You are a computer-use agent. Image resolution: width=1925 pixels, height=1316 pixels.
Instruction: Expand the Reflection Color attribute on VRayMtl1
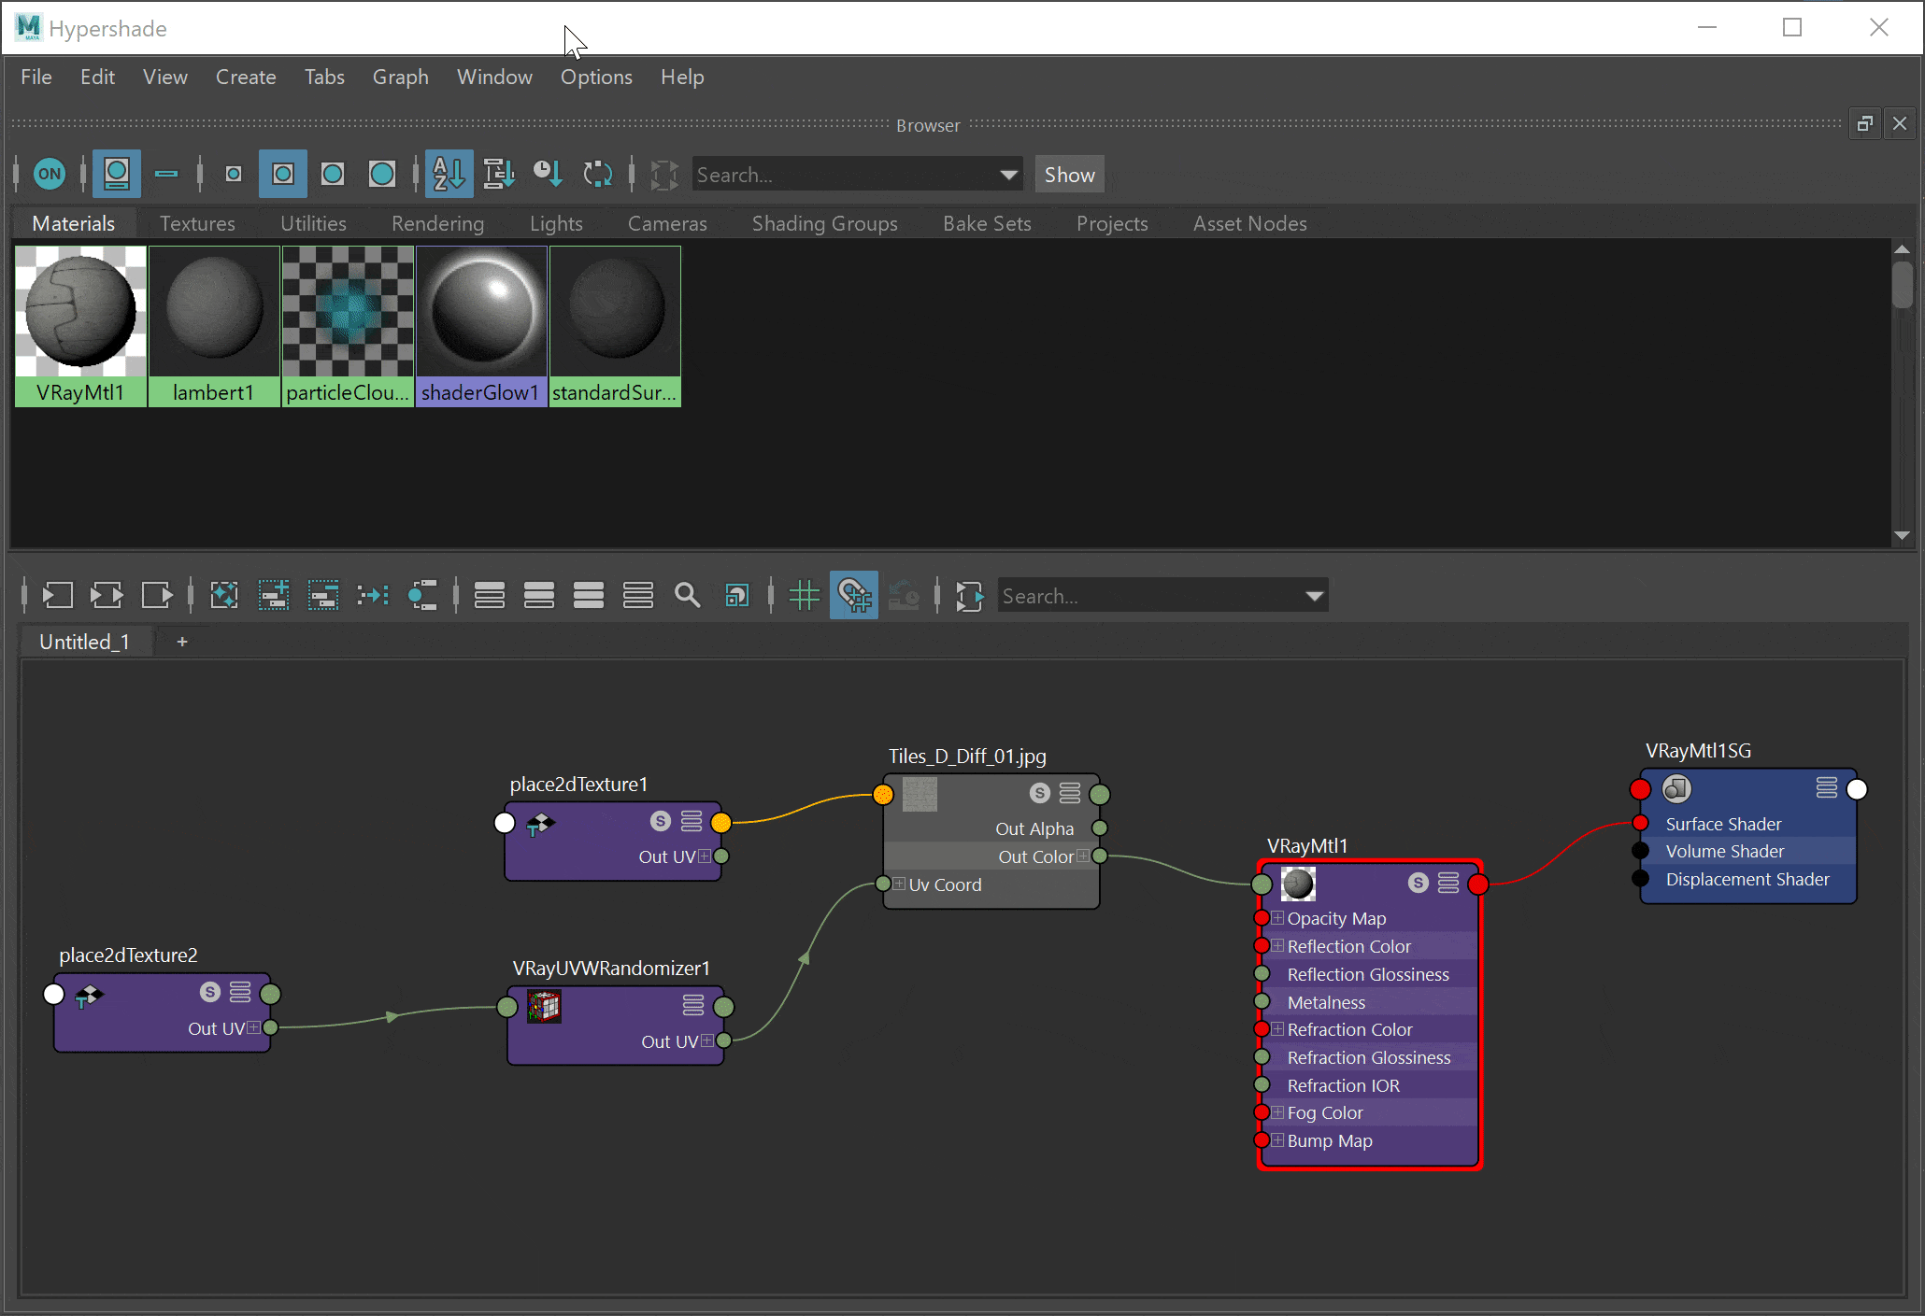[1277, 946]
